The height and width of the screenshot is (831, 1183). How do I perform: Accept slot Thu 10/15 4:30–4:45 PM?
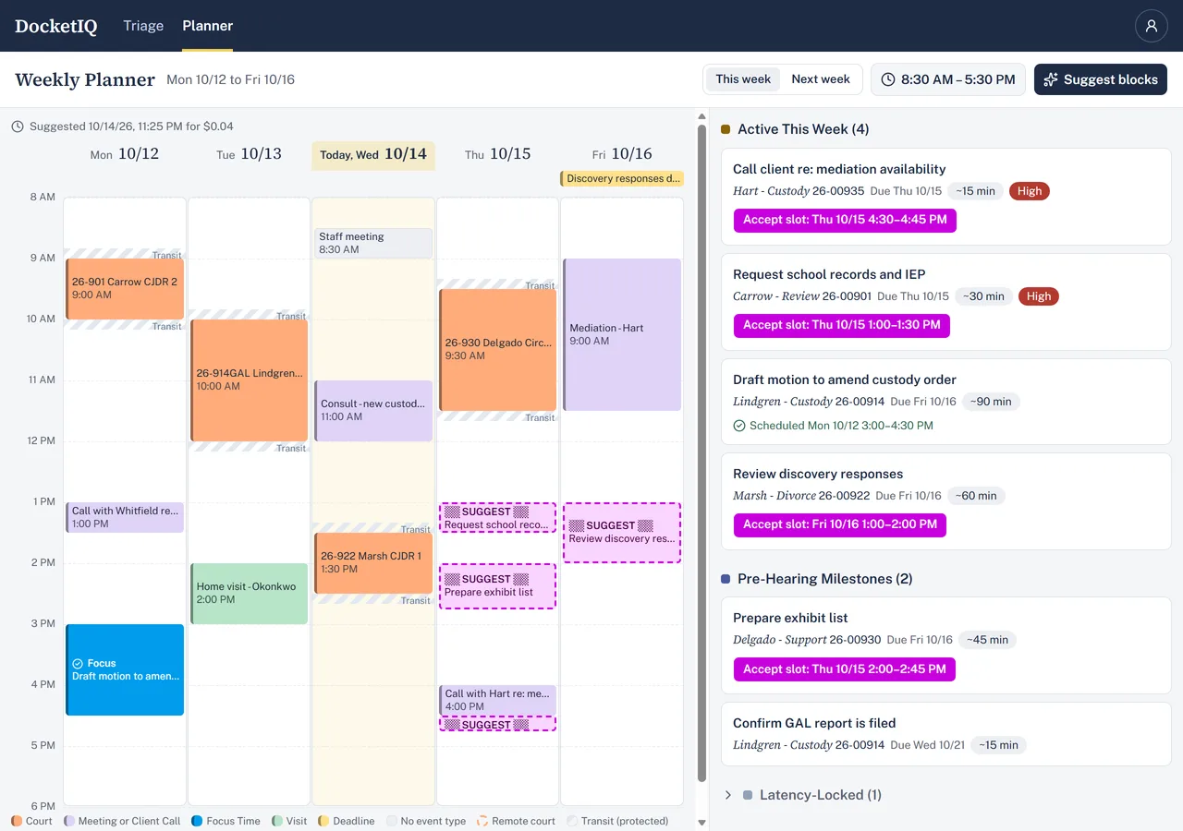click(x=845, y=221)
